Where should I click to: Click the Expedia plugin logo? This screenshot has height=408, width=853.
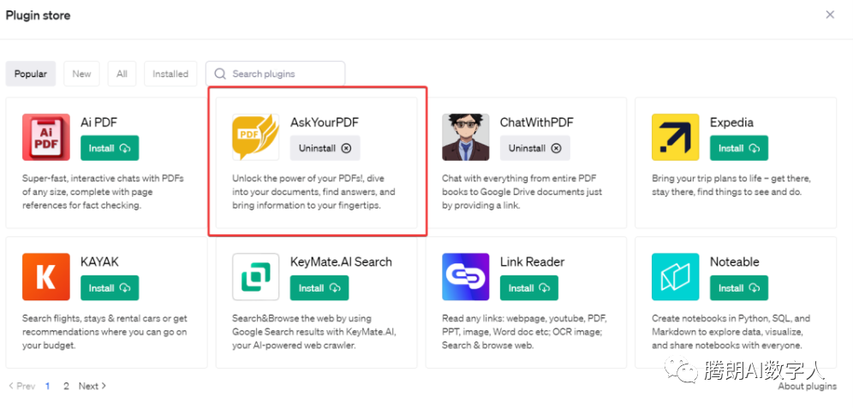tap(675, 137)
